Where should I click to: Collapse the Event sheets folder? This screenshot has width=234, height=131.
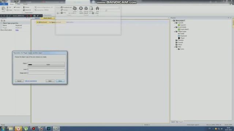174,27
